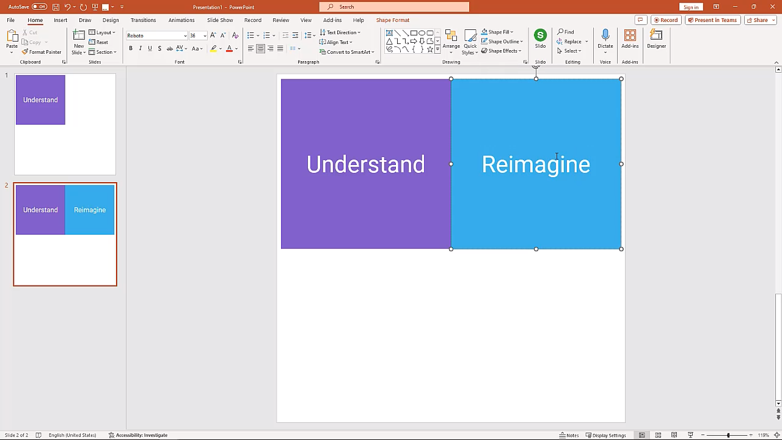
Task: Toggle the Notes pane
Action: coord(569,435)
